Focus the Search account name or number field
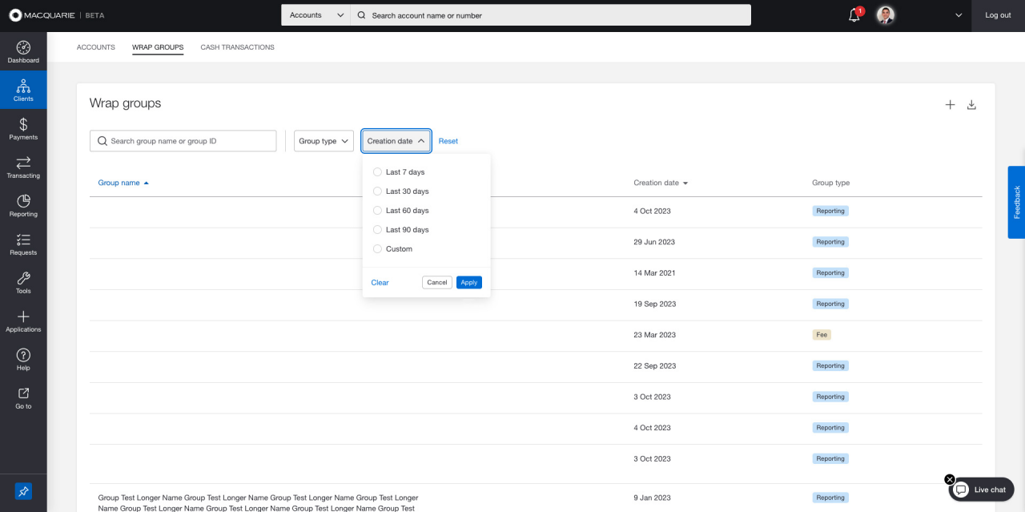 pyautogui.click(x=551, y=15)
